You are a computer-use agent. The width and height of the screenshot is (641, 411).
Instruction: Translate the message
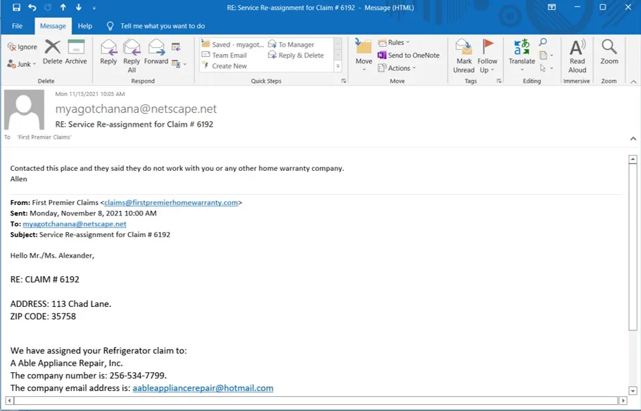point(521,55)
